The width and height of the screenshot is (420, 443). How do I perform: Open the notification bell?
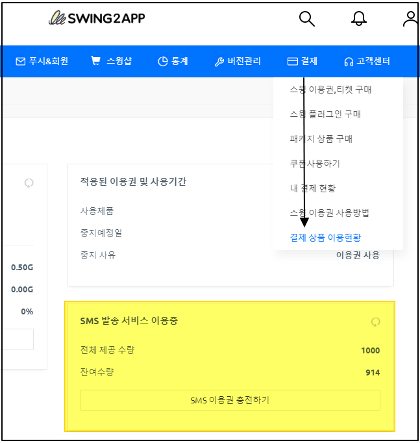click(358, 19)
